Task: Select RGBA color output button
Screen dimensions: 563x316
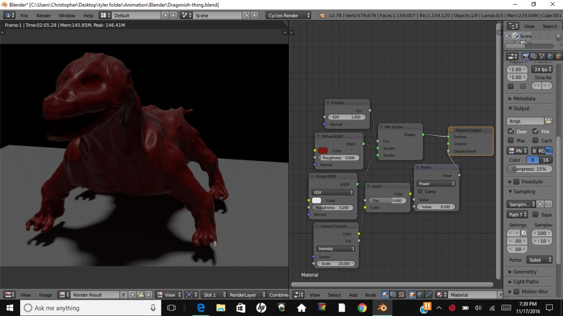Action: pyautogui.click(x=548, y=150)
